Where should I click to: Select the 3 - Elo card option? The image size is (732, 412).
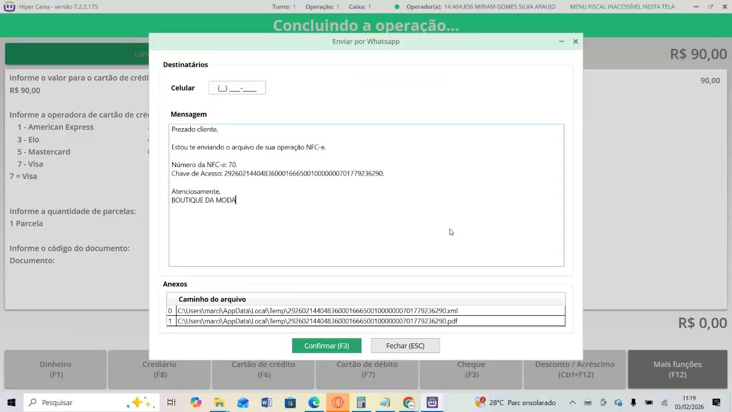click(x=28, y=140)
